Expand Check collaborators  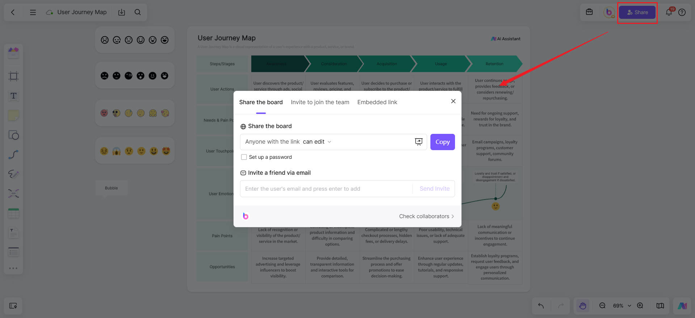point(426,216)
